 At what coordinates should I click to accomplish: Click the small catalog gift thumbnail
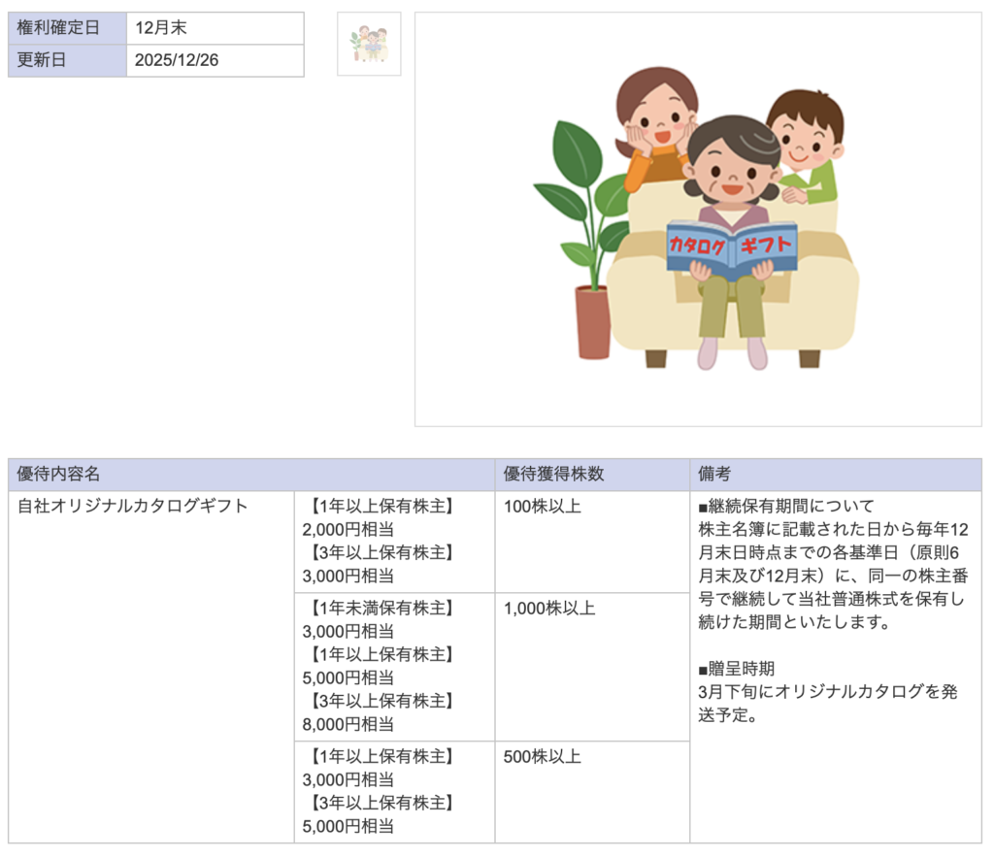point(369,44)
